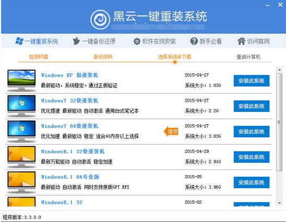This screenshot has width=286, height=222.
Task: Click the Windows logo icon for 一键重装系统
Action: 19,41
